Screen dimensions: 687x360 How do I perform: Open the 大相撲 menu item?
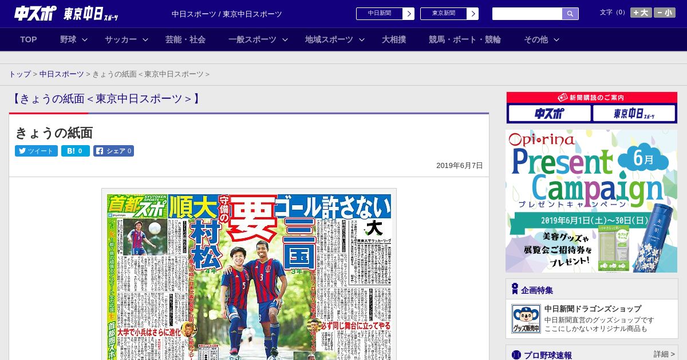394,39
